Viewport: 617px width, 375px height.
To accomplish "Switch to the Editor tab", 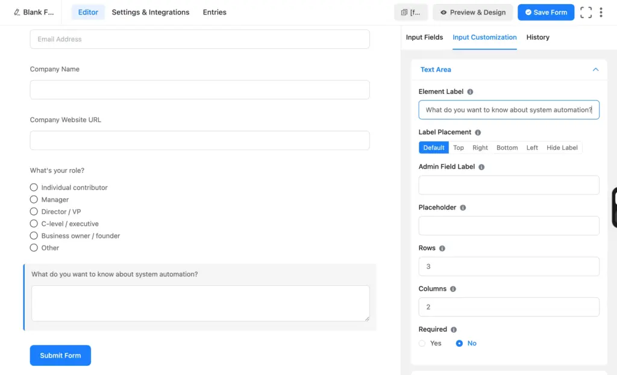I will 88,12.
